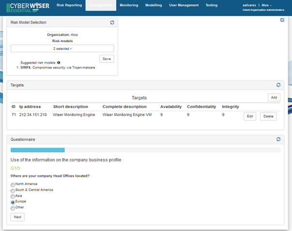Click the edit layout icon at top right

[282, 20]
